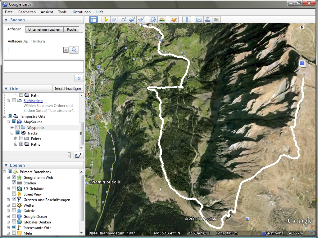Enable the Sightseeing folder checkbox

tap(14, 100)
